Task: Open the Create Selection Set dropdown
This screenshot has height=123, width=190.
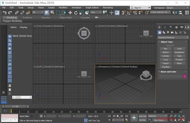Action: click(x=160, y=12)
